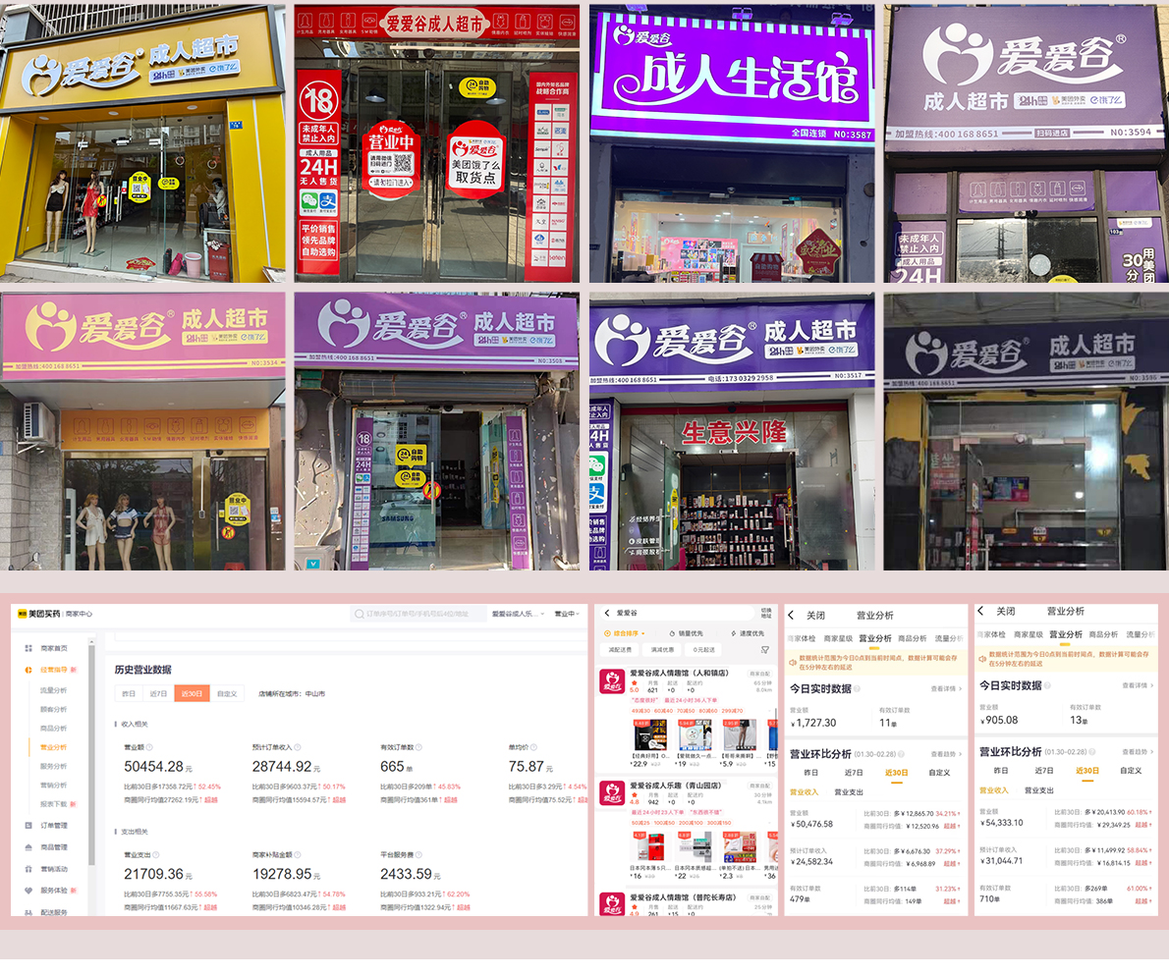Click the orange 经营指导 icon in the sidebar
This screenshot has height=976, width=1169.
[28, 670]
